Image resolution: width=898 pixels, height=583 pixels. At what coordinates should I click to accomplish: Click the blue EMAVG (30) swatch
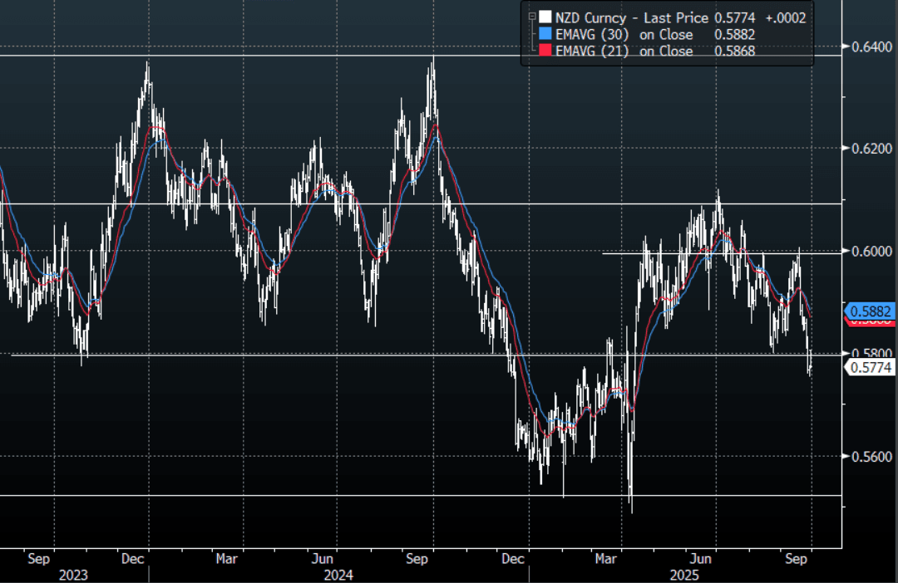545,35
